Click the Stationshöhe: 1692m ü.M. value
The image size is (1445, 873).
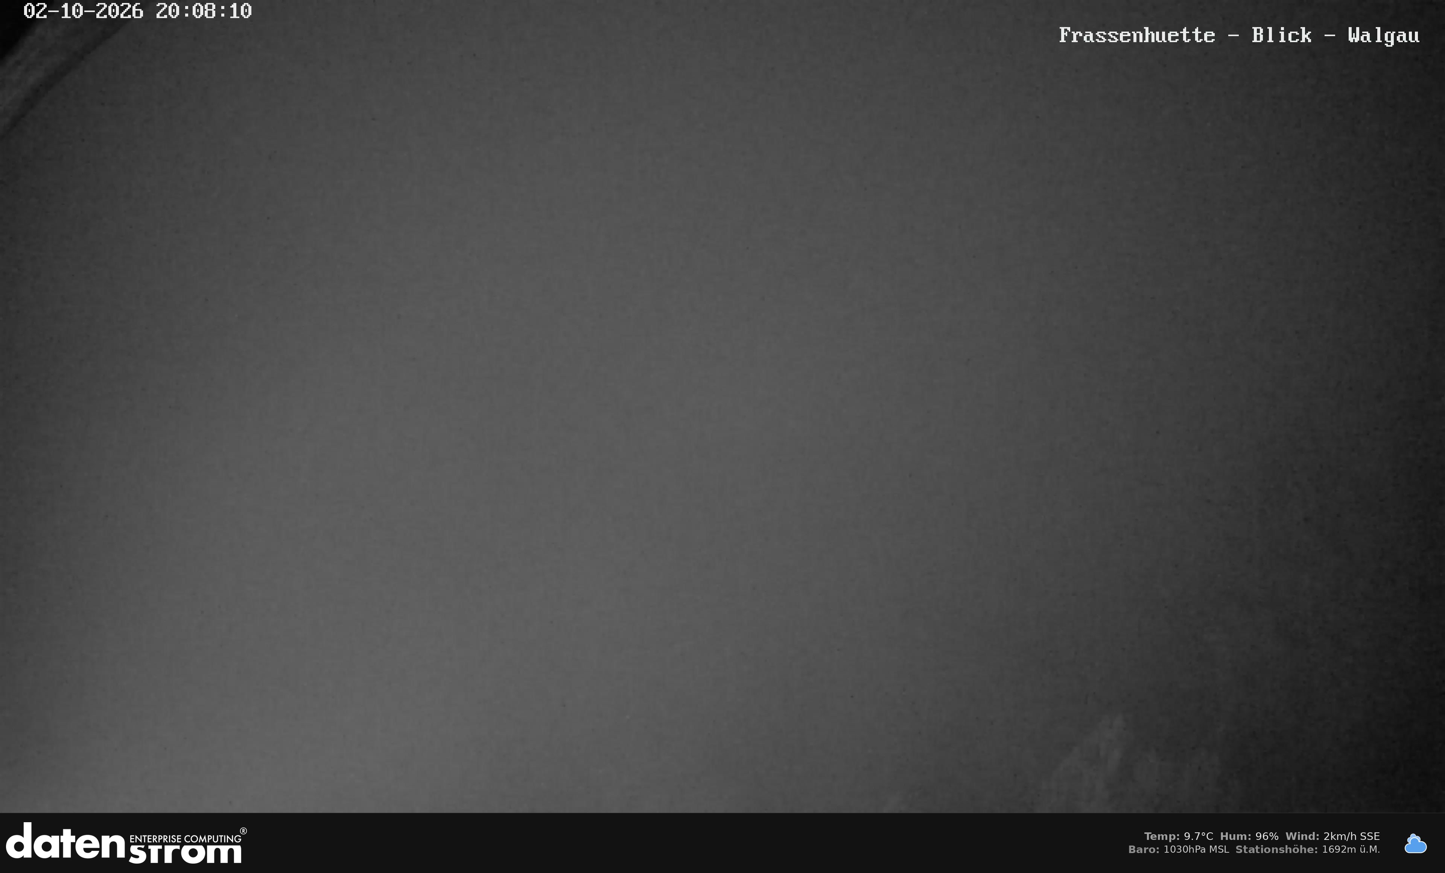click(x=1308, y=850)
